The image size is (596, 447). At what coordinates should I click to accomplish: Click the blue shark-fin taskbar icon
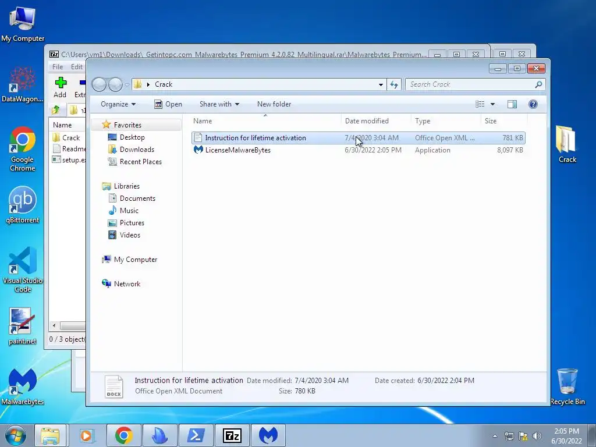[159, 435]
